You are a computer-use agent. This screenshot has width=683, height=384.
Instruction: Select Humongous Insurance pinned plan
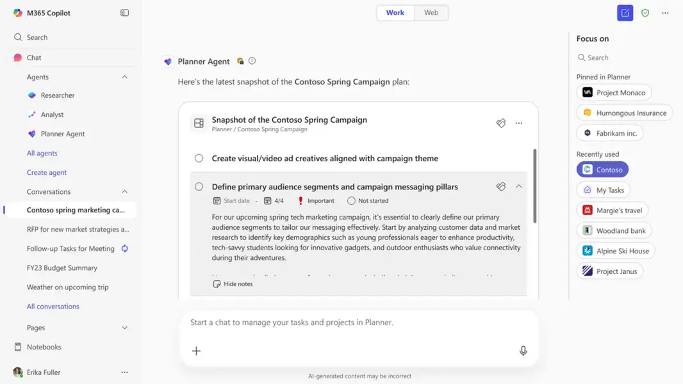[x=625, y=113]
